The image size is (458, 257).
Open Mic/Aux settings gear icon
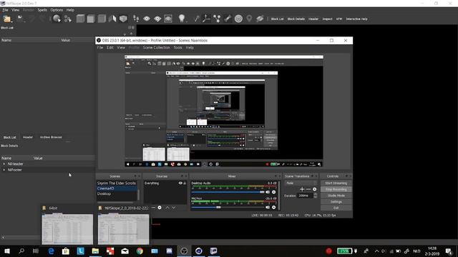[273, 207]
